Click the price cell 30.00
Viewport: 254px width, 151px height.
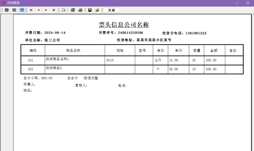click(x=174, y=69)
